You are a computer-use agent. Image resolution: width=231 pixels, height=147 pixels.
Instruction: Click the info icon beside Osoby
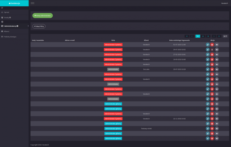tap(10, 18)
